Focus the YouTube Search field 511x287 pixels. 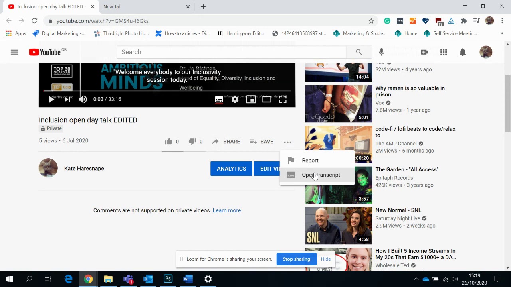click(x=231, y=52)
